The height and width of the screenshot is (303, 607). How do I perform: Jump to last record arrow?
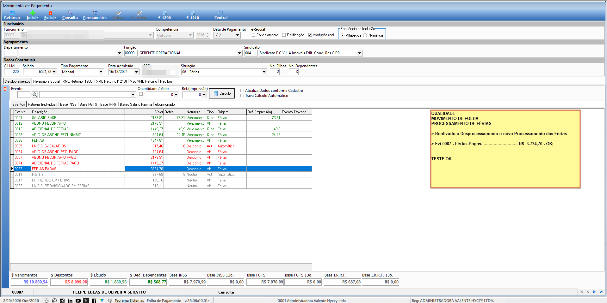pyautogui.click(x=601, y=292)
